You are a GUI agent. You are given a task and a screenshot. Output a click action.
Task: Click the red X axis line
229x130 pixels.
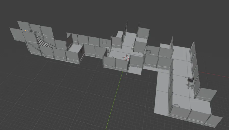coord(213,74)
